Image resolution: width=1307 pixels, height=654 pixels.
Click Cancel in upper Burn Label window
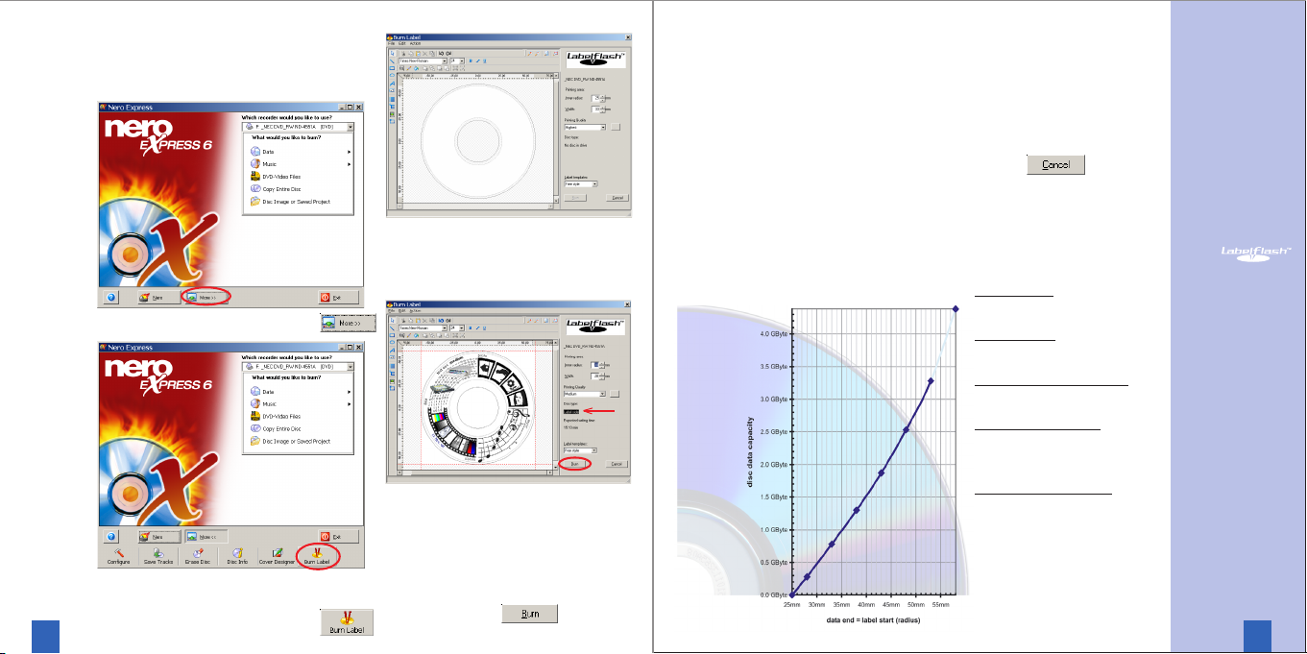click(x=617, y=198)
